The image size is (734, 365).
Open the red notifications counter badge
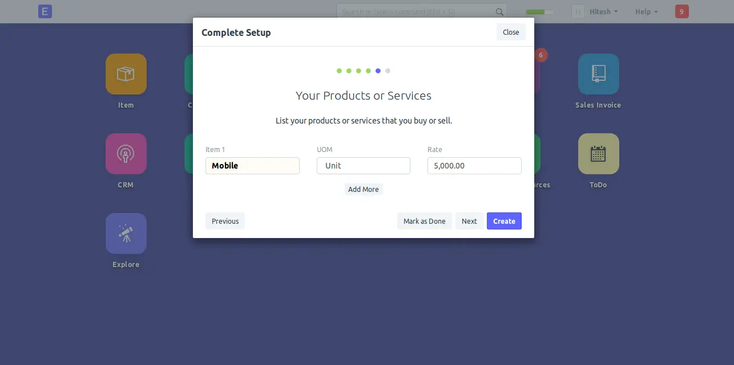[681, 11]
